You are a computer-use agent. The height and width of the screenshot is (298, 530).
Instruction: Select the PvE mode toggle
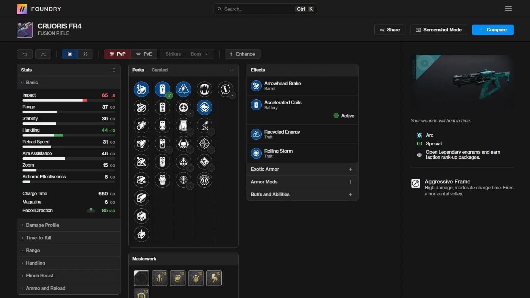pyautogui.click(x=144, y=54)
